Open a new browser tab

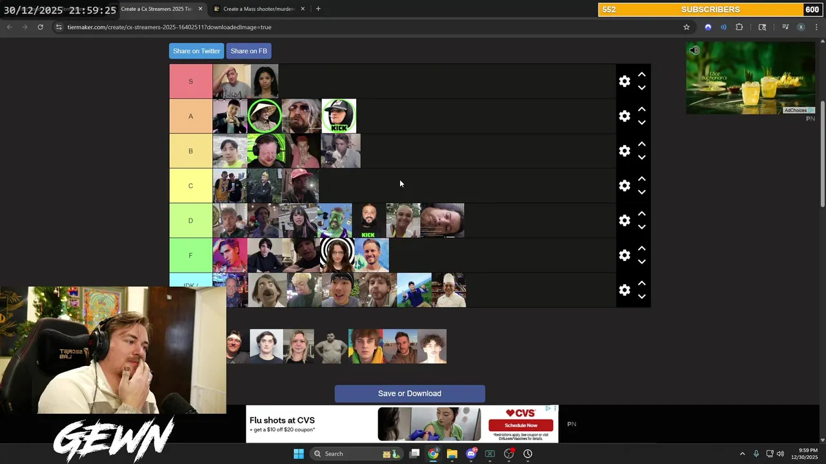click(x=318, y=9)
